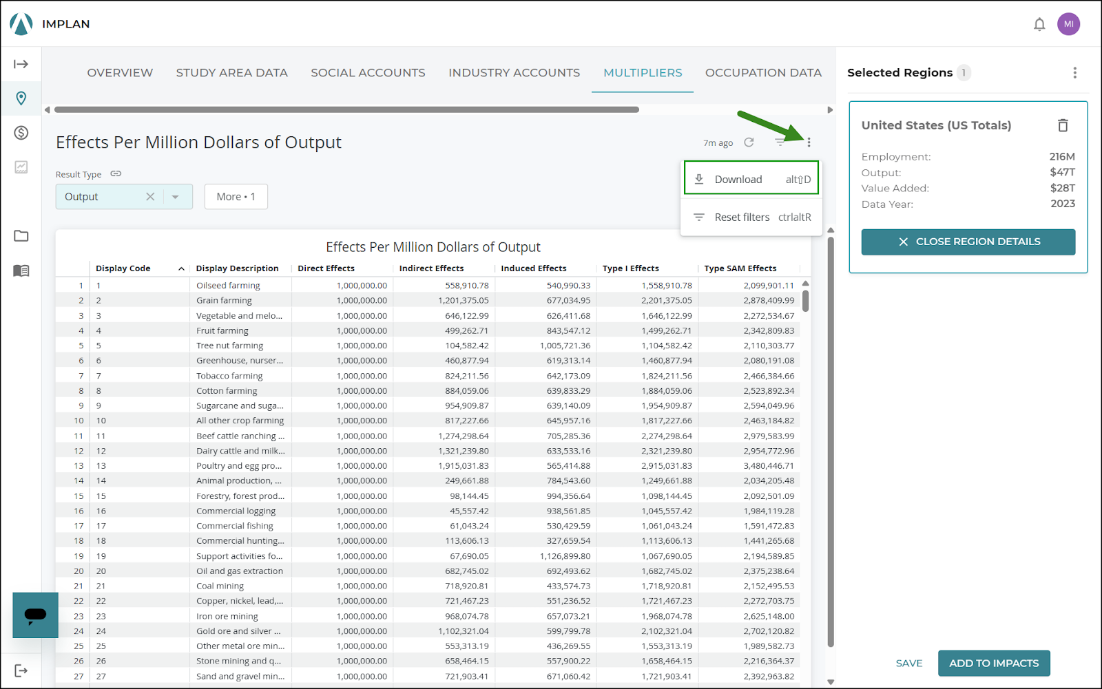Image resolution: width=1102 pixels, height=689 pixels.
Task: Select the Oil and gas extraction cell
Action: [240, 571]
